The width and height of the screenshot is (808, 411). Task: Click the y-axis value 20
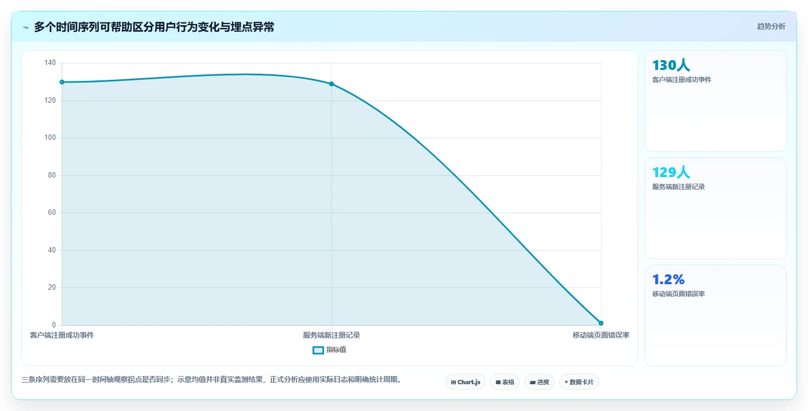tap(52, 287)
